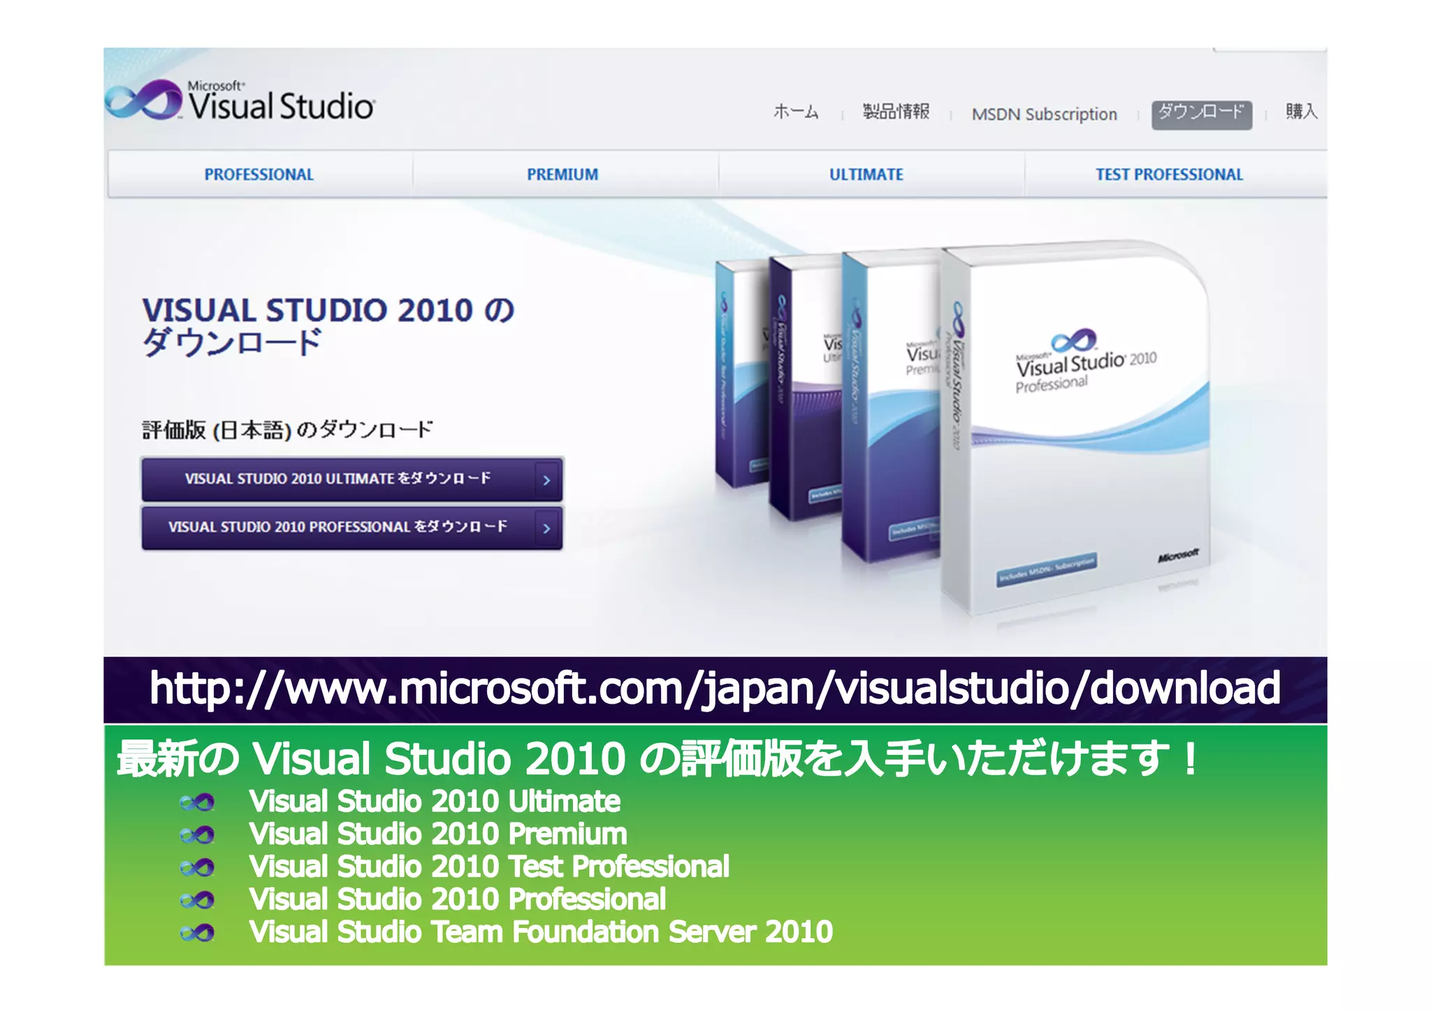1431x1012 pixels.
Task: Open the TEST PROFESSIONAL tab
Action: [x=1169, y=175]
